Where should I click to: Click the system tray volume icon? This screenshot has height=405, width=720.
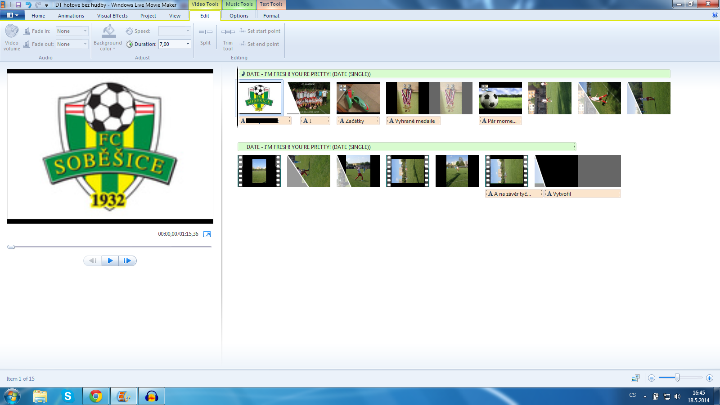coord(678,396)
